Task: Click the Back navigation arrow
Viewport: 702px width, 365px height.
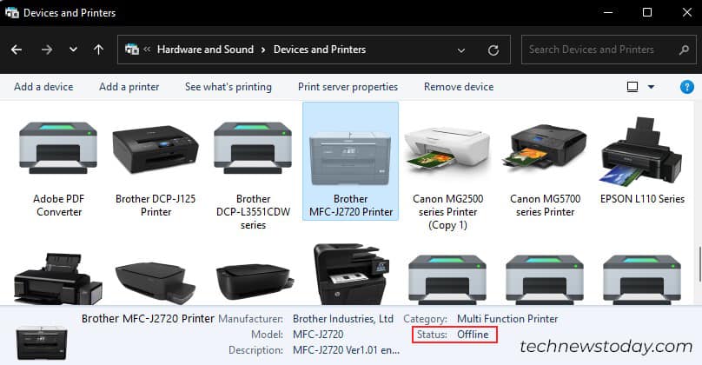Action: click(17, 50)
